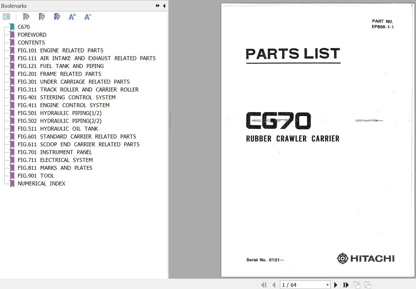Open FIG.611 SCOOP END CARRIER bookmark
Screen dimensions: 416x289
coord(79,144)
